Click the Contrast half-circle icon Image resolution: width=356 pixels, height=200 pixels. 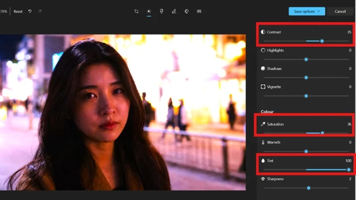tap(263, 32)
